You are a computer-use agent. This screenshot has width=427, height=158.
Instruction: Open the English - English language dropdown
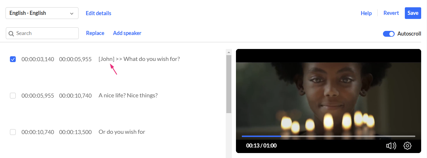42,13
